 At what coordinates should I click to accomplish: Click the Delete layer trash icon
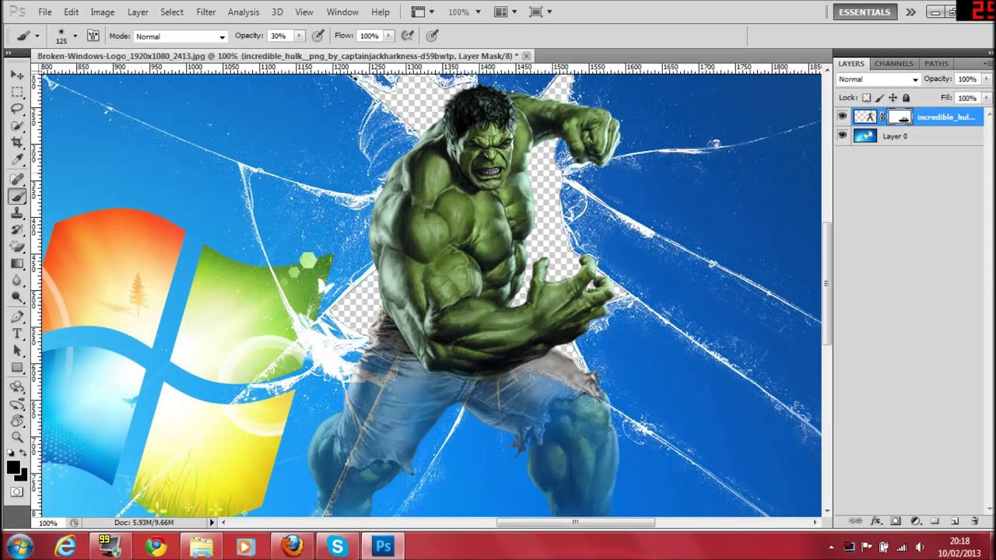coord(974,521)
